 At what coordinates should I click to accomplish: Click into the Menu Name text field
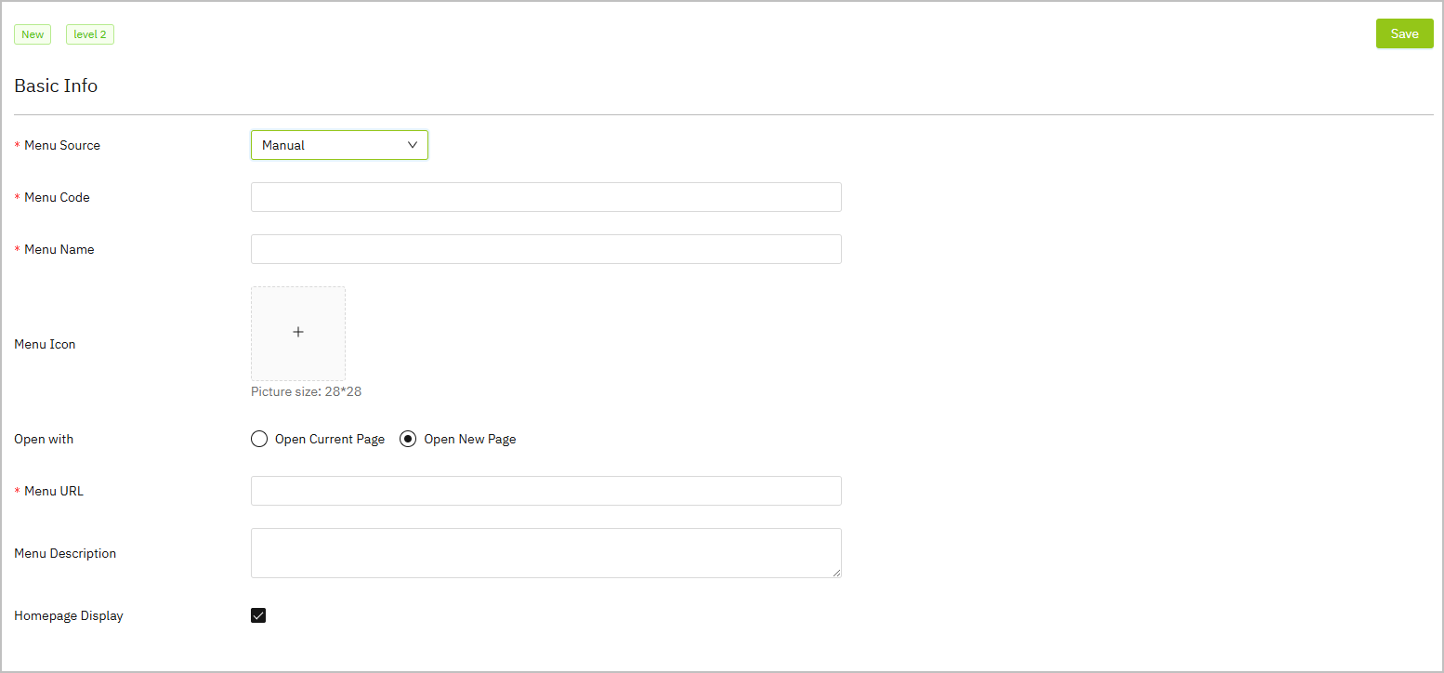pyautogui.click(x=545, y=249)
